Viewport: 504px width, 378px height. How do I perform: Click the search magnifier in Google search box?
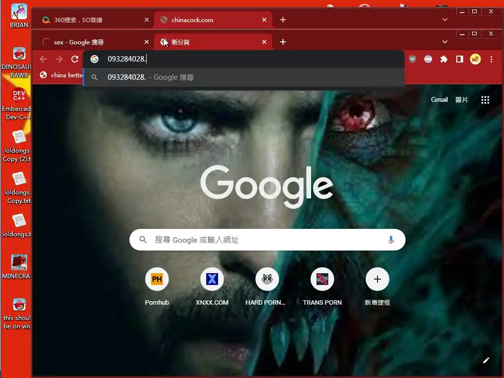click(143, 240)
